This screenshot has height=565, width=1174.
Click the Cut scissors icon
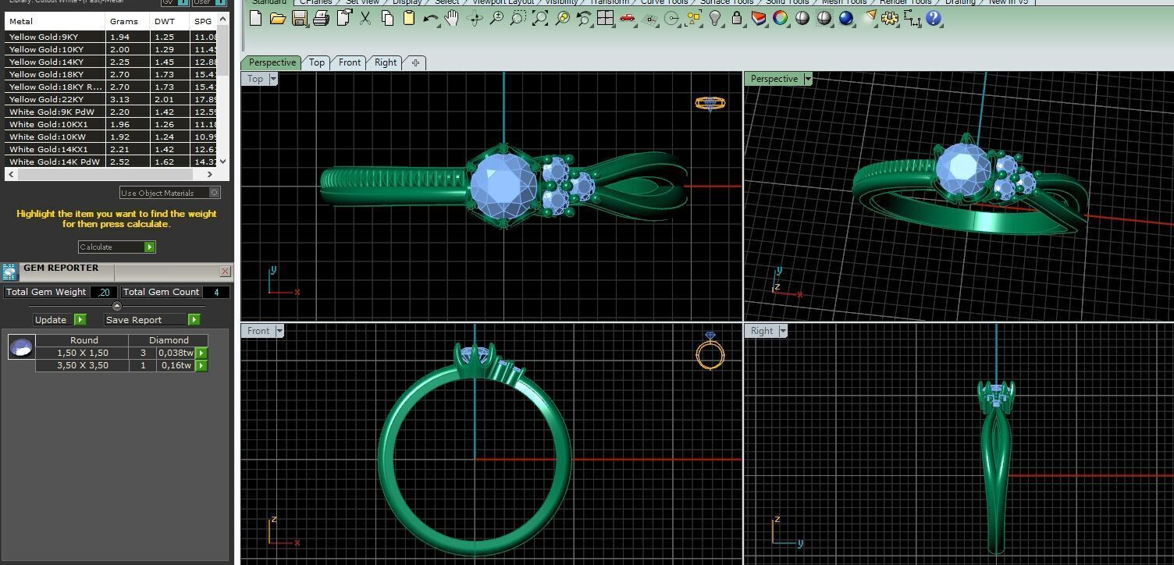coord(365,18)
